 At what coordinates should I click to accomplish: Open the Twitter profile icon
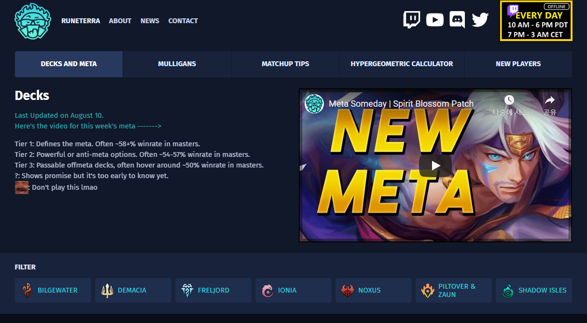pyautogui.click(x=480, y=20)
